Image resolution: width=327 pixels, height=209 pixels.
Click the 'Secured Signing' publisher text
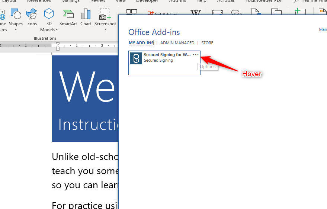tap(158, 60)
